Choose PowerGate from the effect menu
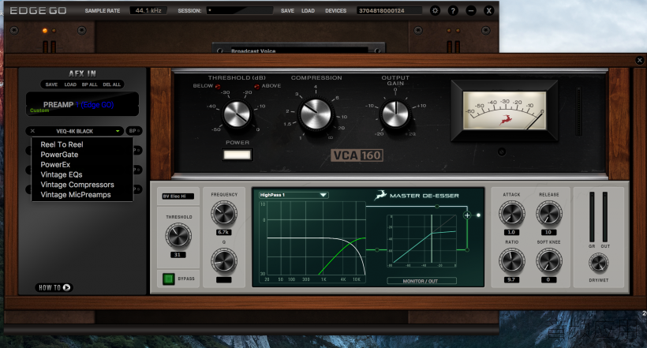The image size is (647, 348). click(59, 155)
